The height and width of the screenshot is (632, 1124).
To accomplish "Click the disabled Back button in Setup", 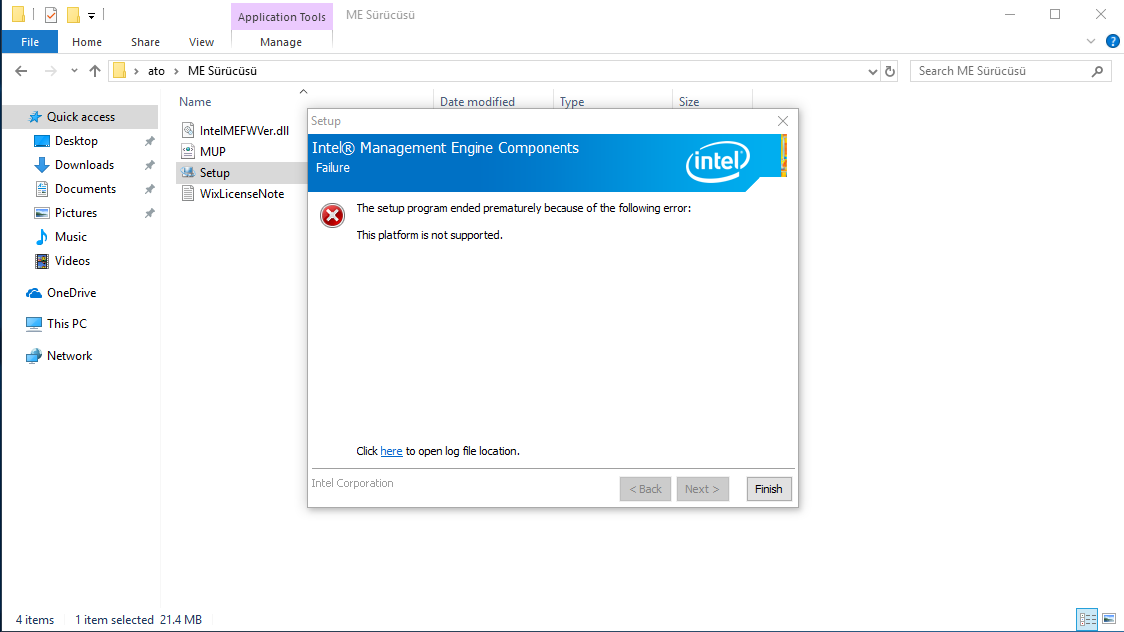I will tap(645, 489).
